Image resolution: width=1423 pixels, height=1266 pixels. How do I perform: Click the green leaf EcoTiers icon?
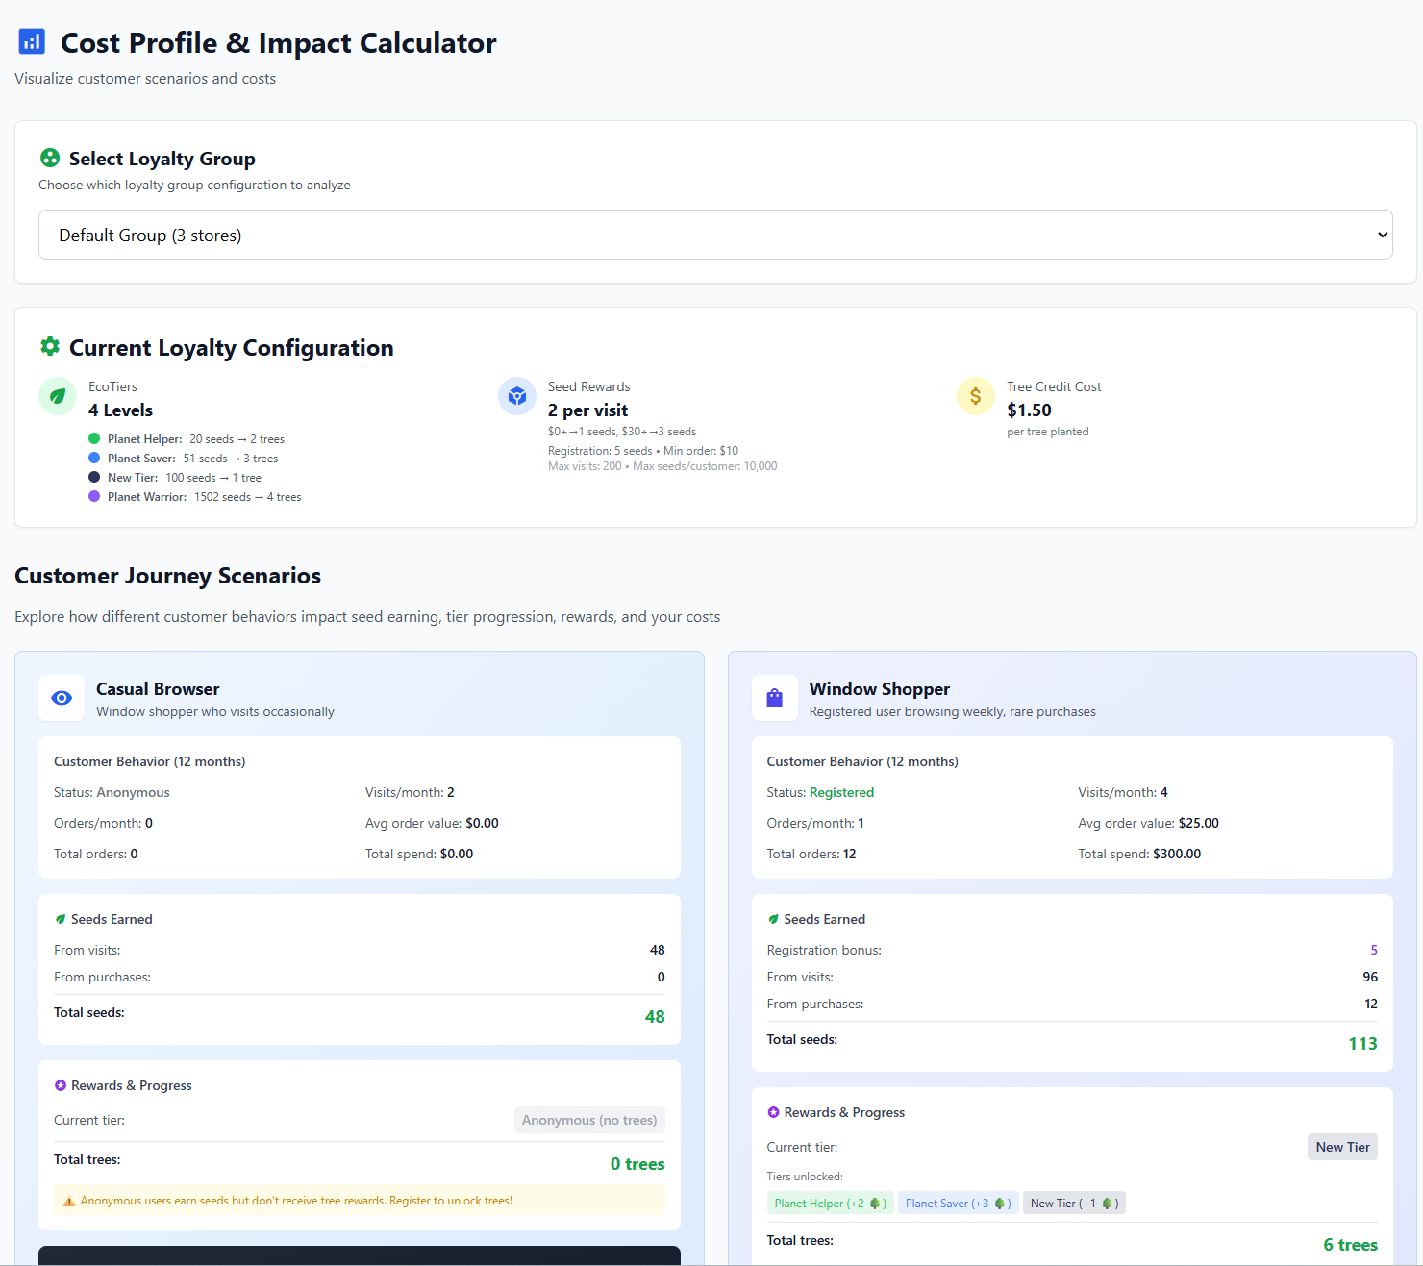tap(58, 396)
